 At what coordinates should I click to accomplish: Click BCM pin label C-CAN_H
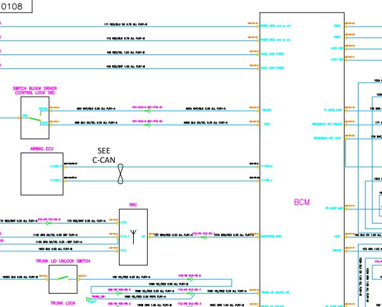pyautogui.click(x=267, y=166)
